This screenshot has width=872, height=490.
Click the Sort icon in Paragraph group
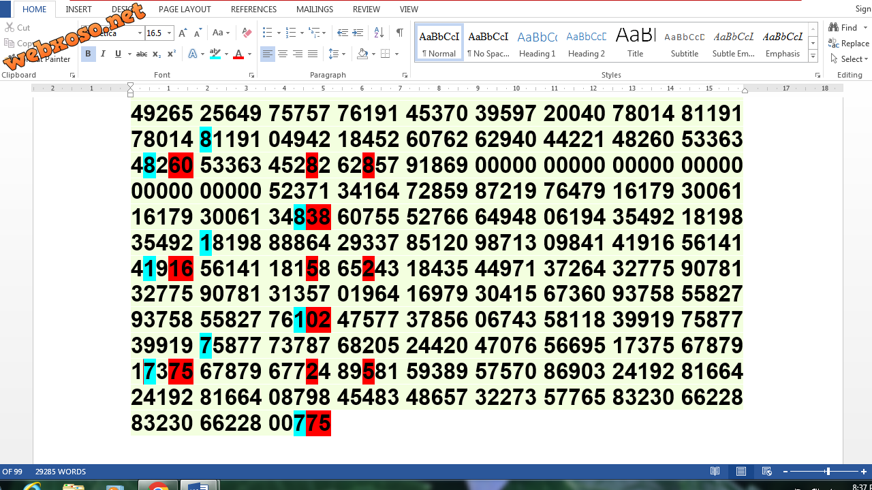pos(379,33)
